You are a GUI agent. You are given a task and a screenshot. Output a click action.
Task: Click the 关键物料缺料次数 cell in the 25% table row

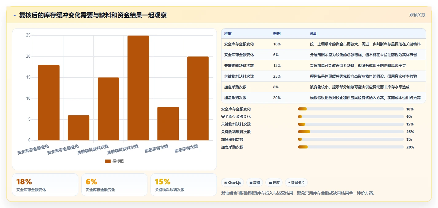tap(239, 76)
